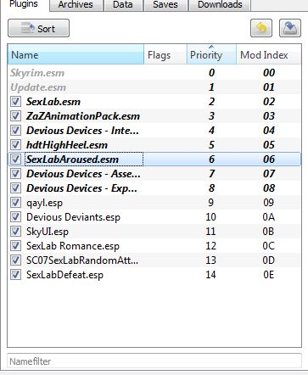
Task: Click mod index value 0A
Action: pyautogui.click(x=268, y=217)
